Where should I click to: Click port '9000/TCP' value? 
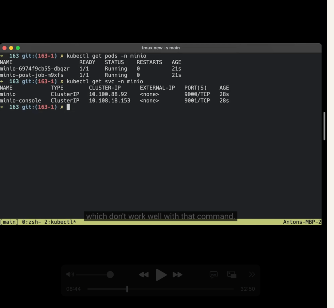pos(197,94)
